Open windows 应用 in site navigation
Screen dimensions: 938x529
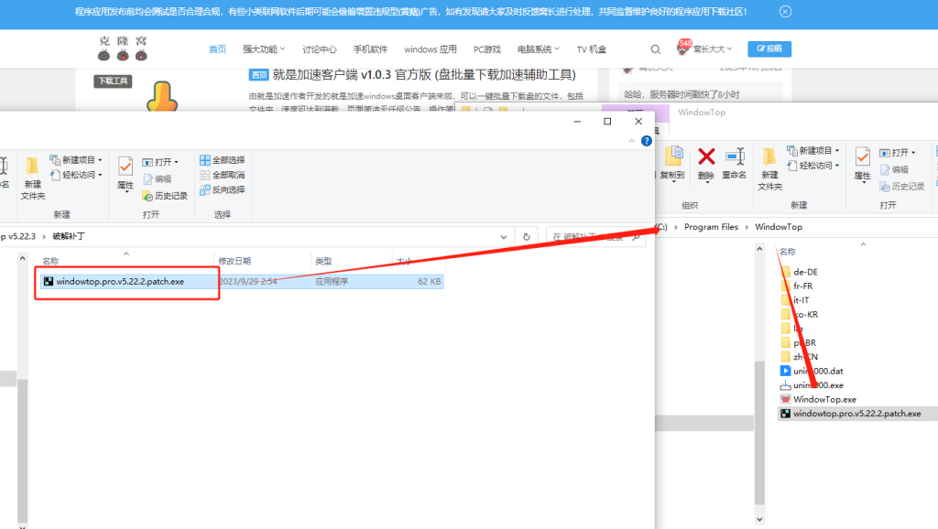click(431, 49)
